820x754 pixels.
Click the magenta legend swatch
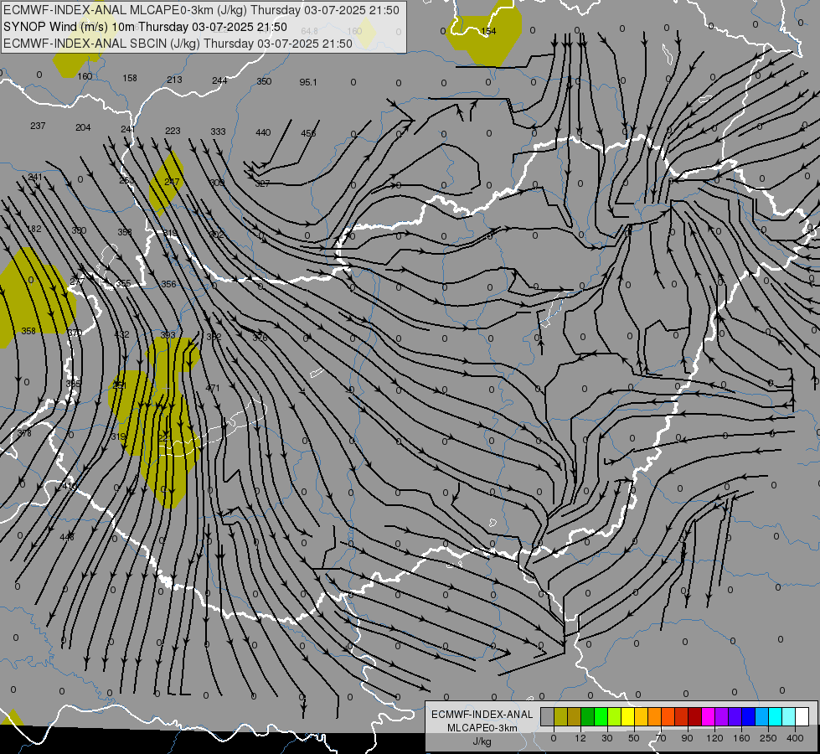[709, 716]
